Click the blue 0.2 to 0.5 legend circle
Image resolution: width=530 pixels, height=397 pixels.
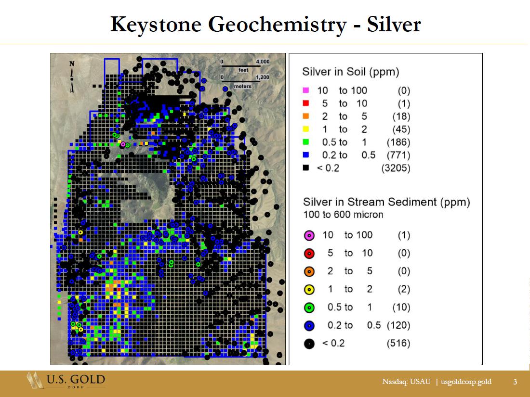[x=309, y=326]
